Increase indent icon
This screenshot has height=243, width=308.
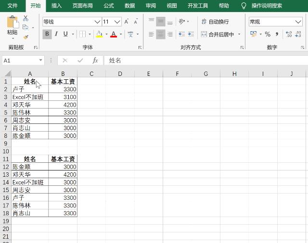click(x=191, y=34)
